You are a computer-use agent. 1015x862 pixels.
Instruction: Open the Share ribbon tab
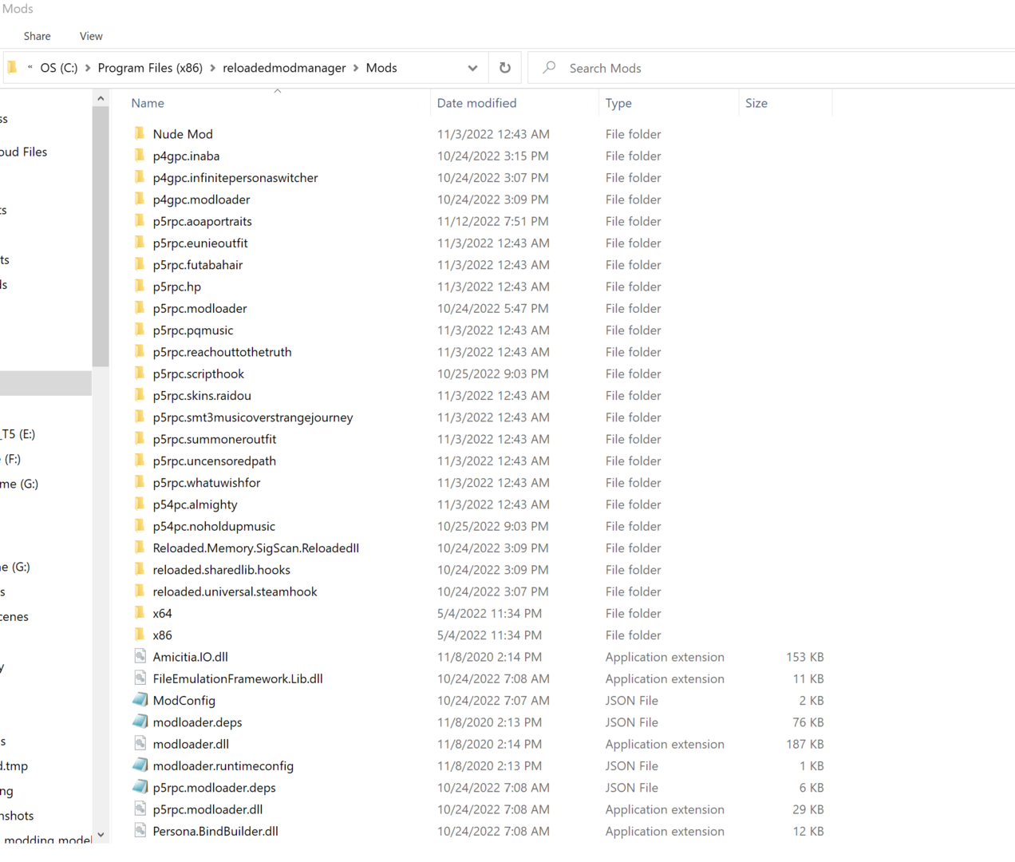click(x=38, y=36)
